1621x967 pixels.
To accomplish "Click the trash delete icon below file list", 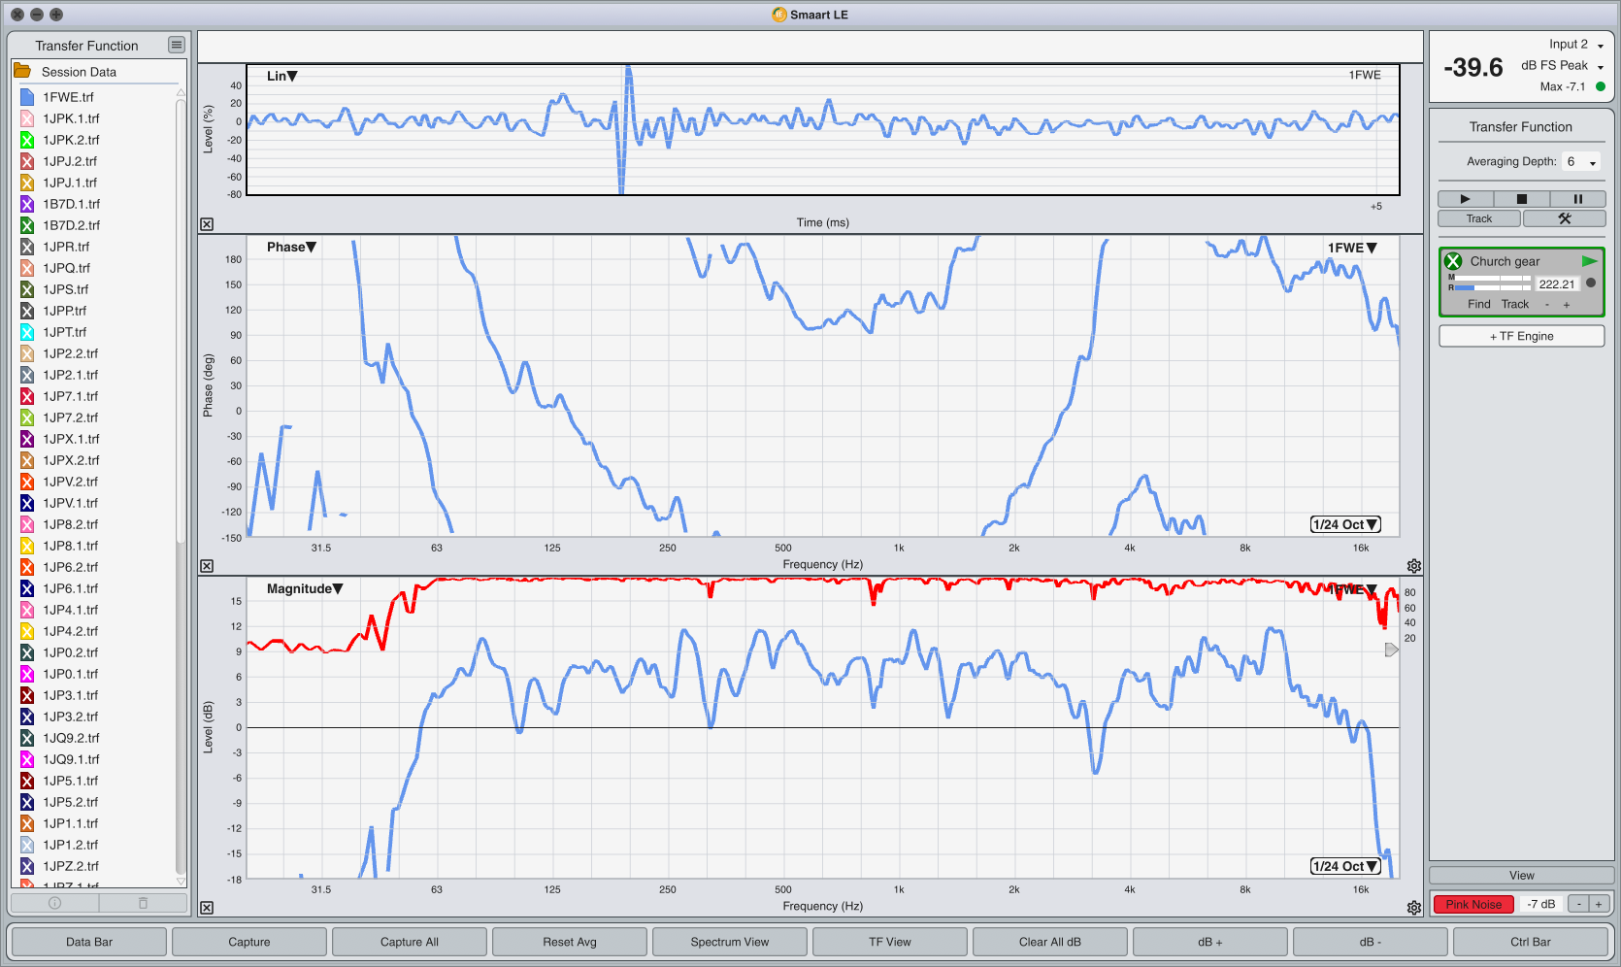I will coord(143,903).
